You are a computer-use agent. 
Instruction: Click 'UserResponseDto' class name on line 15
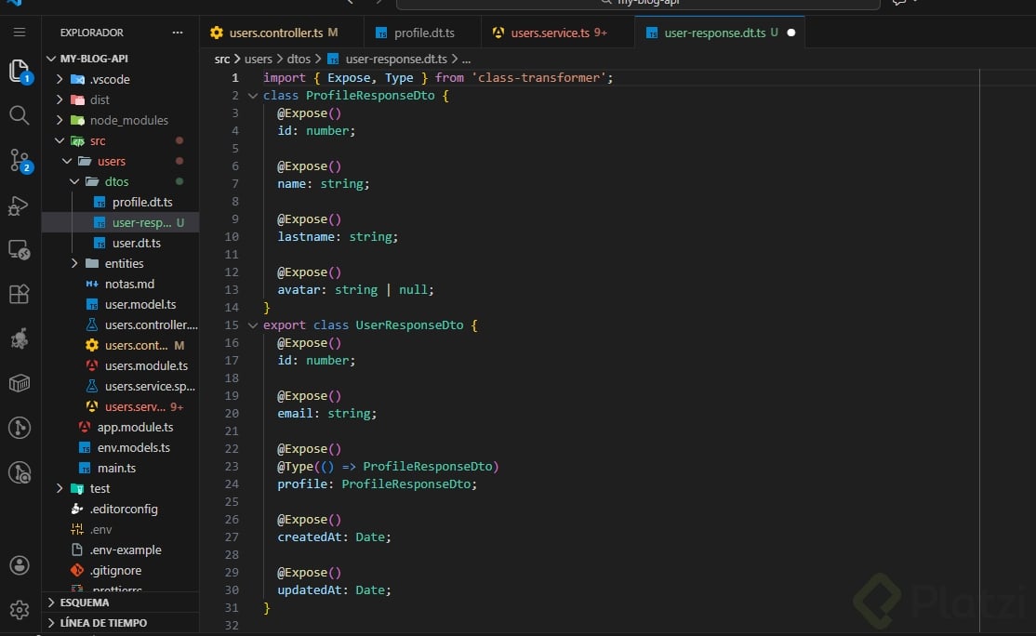(409, 325)
